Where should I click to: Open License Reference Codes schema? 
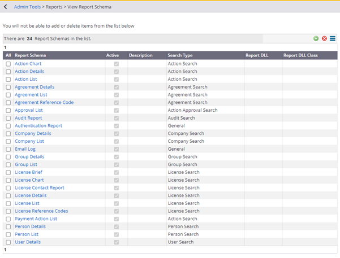pos(41,211)
